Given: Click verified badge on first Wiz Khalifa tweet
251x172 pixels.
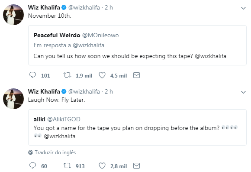Looking at the screenshot, I should pyautogui.click(x=64, y=7).
